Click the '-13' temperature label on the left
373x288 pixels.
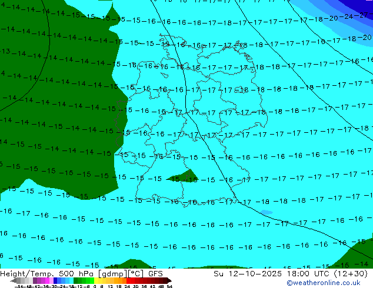(5, 51)
